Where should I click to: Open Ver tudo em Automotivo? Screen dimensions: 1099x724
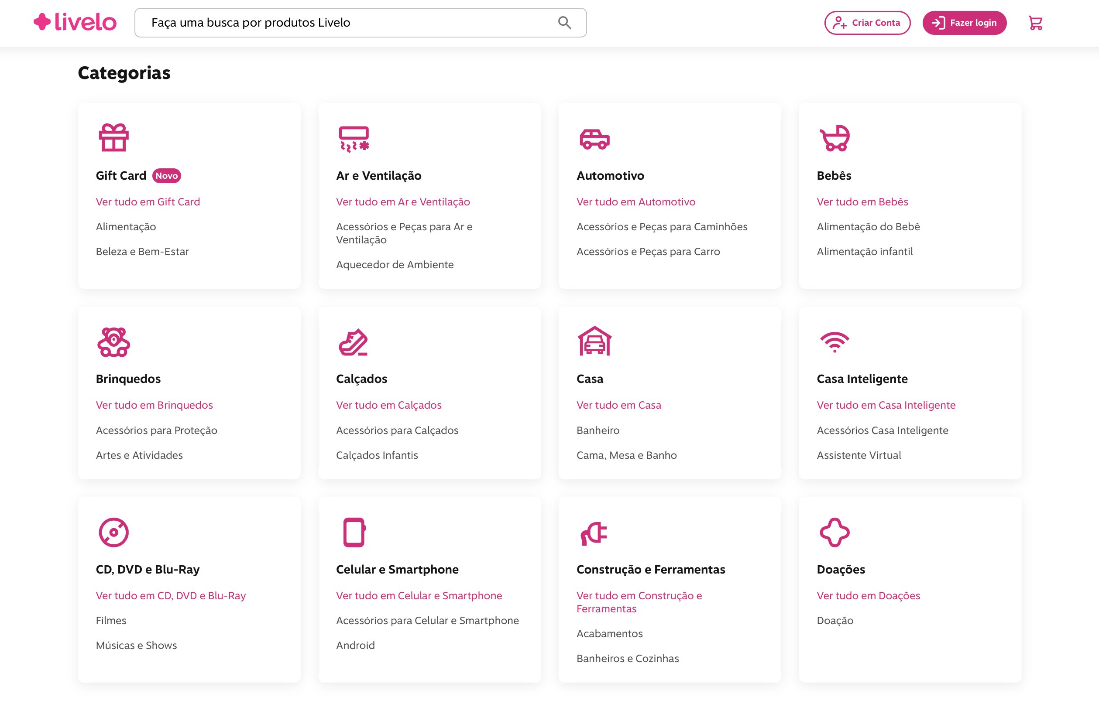tap(635, 202)
